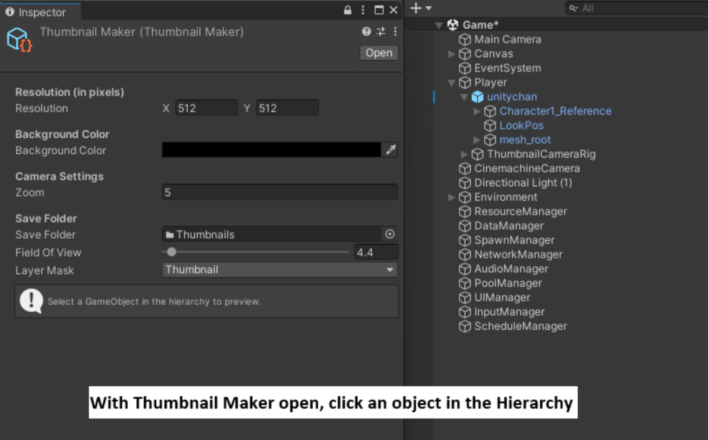Click the Open button for Thumbnail Maker

click(x=379, y=53)
